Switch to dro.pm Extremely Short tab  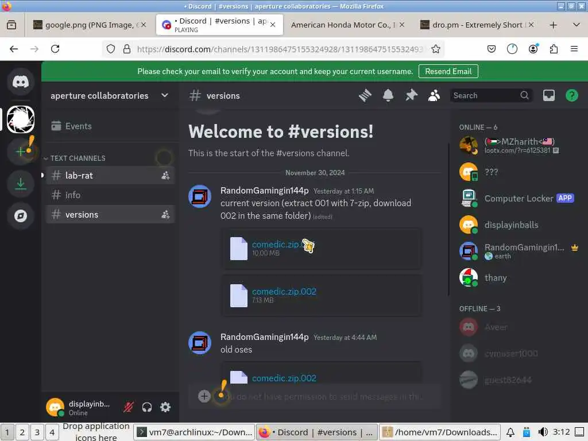[477, 25]
